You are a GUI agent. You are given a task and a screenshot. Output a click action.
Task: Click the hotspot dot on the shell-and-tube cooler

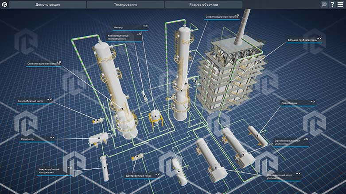click(105, 168)
